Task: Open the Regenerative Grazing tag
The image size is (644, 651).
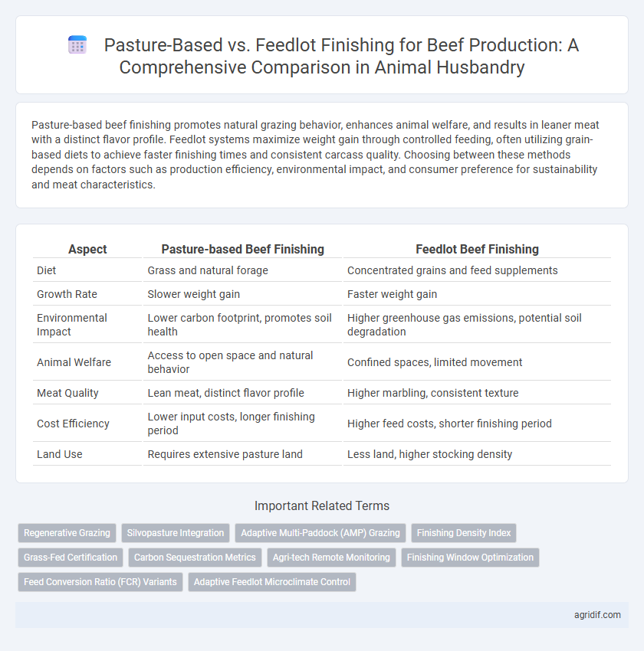Action: click(67, 533)
